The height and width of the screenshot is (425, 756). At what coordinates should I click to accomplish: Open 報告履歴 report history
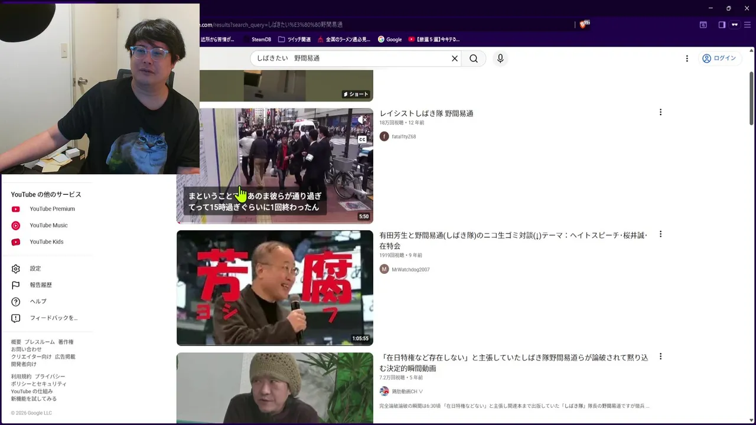pyautogui.click(x=41, y=285)
